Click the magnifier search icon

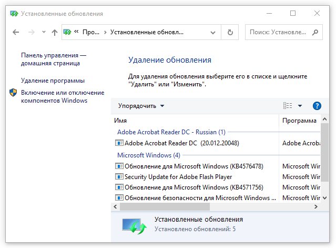315,33
